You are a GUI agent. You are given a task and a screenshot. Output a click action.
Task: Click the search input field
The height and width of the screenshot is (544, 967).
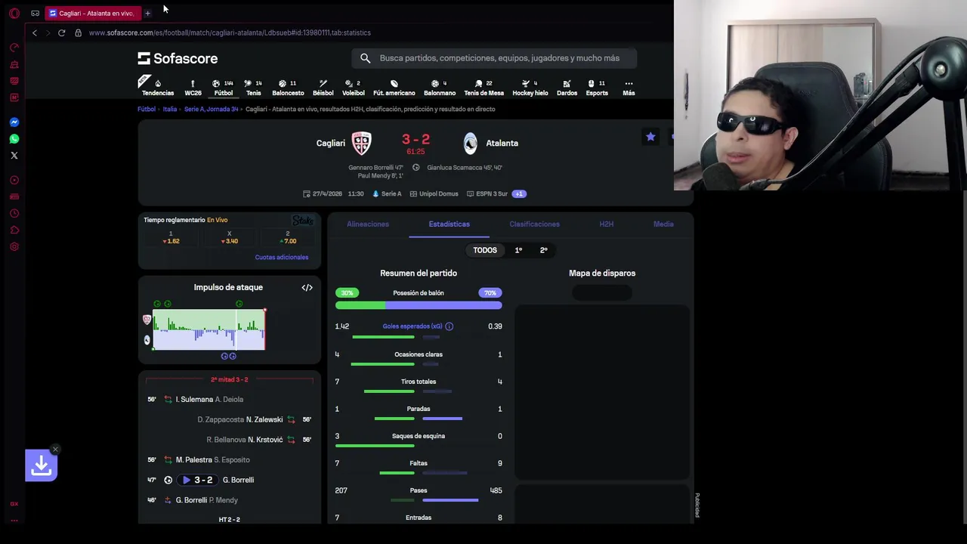[x=494, y=58]
